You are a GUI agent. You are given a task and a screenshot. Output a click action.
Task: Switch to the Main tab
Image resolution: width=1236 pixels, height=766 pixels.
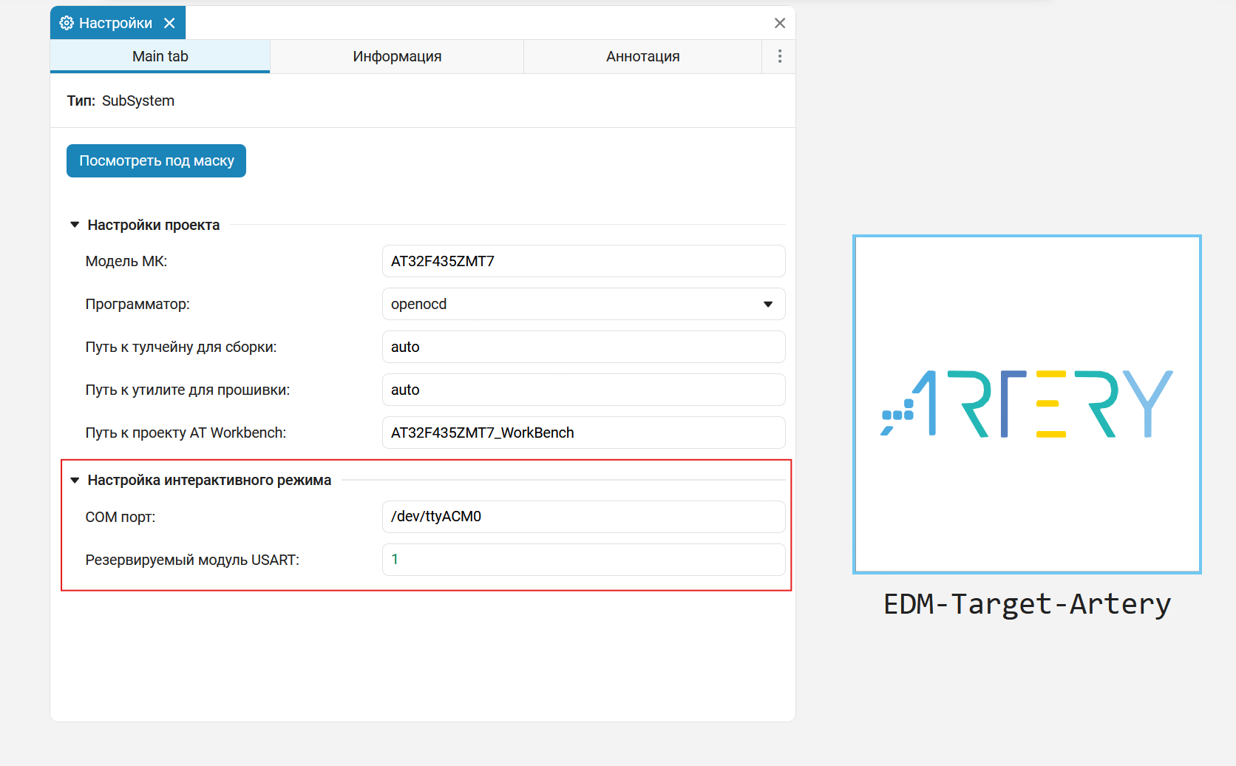tap(160, 56)
